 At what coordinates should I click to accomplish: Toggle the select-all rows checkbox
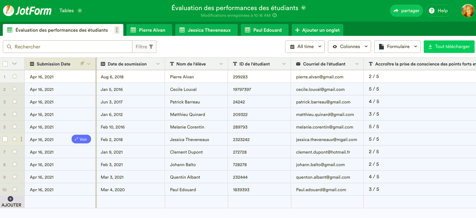(x=5, y=64)
